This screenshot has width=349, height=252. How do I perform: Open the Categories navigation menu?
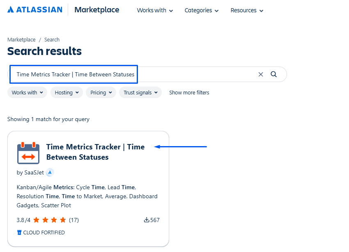pyautogui.click(x=201, y=10)
